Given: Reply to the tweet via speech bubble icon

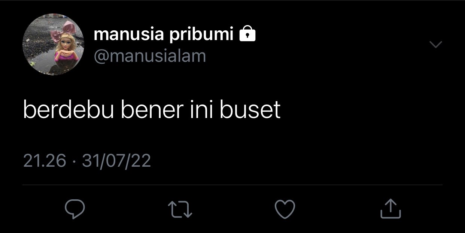Looking at the screenshot, I should click(75, 209).
